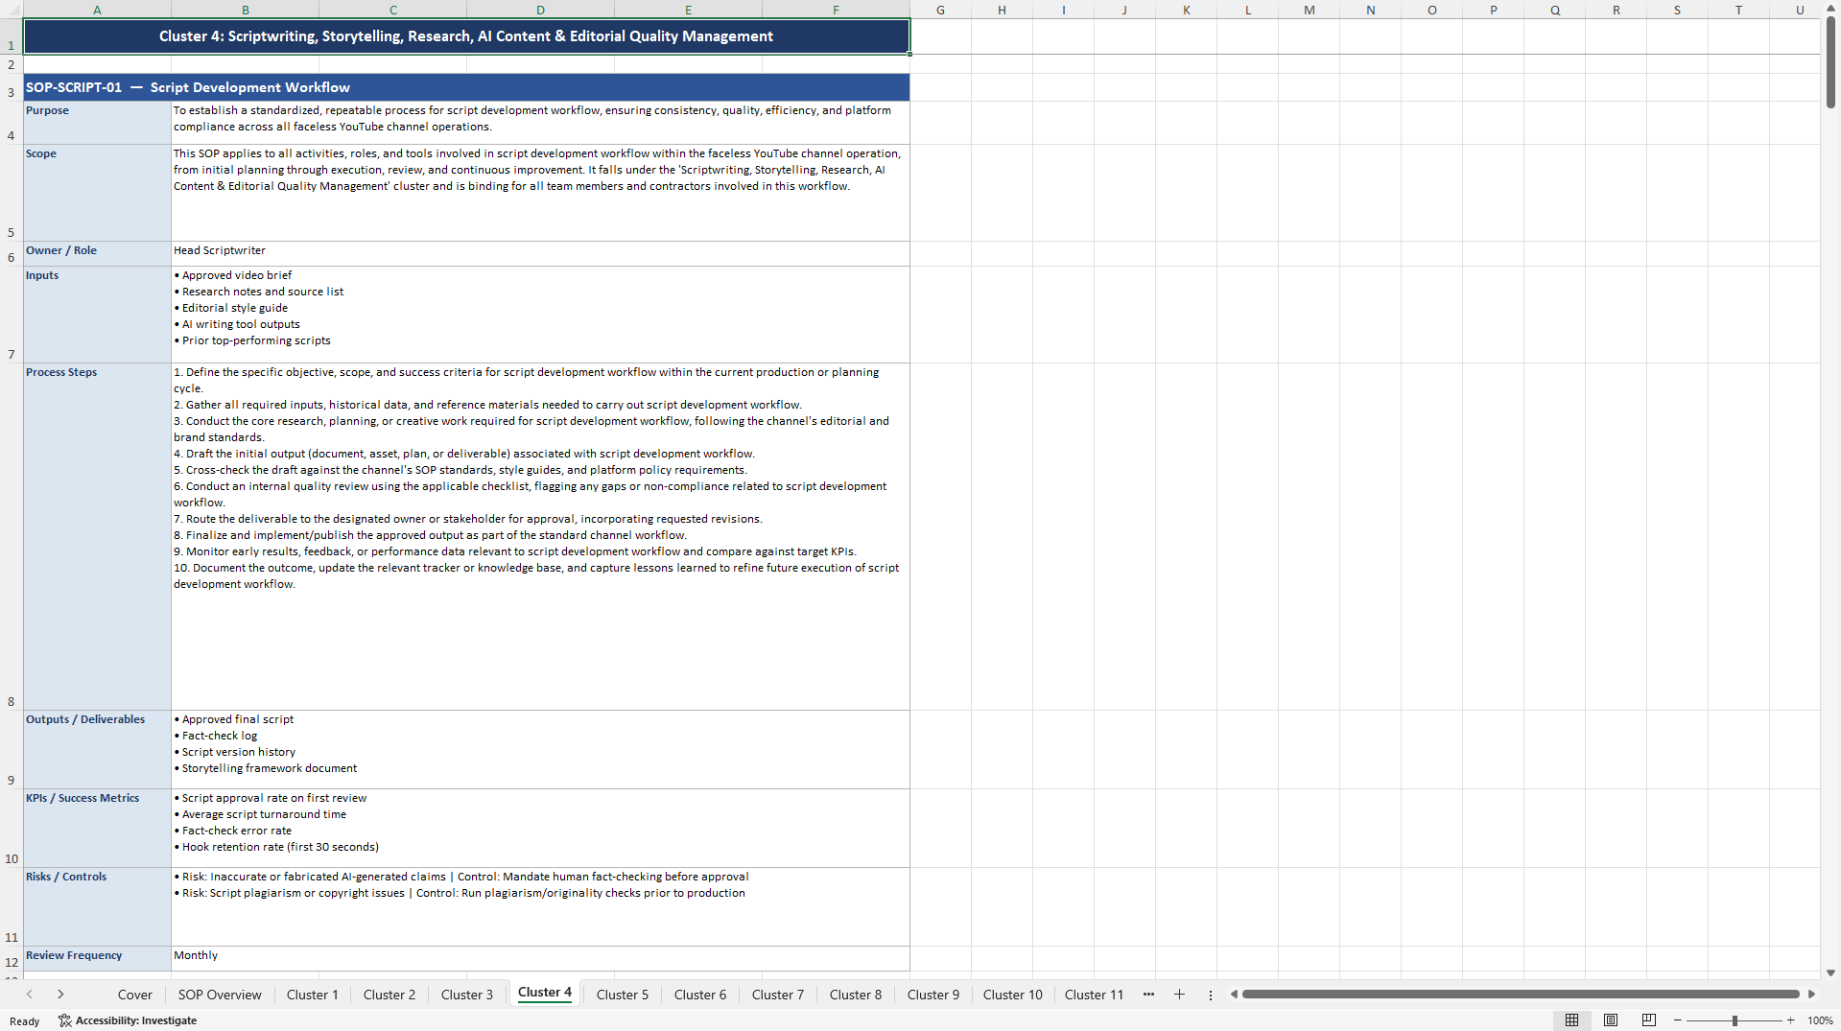Click the Select All corner triangle

[x=12, y=10]
